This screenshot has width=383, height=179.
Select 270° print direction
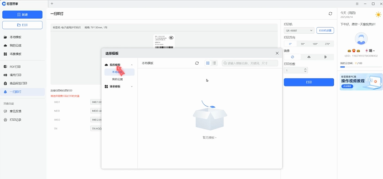[x=327, y=44]
